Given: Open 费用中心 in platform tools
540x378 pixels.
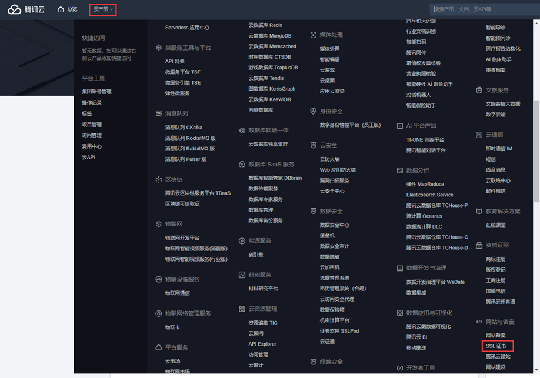Looking at the screenshot, I should tap(92, 146).
